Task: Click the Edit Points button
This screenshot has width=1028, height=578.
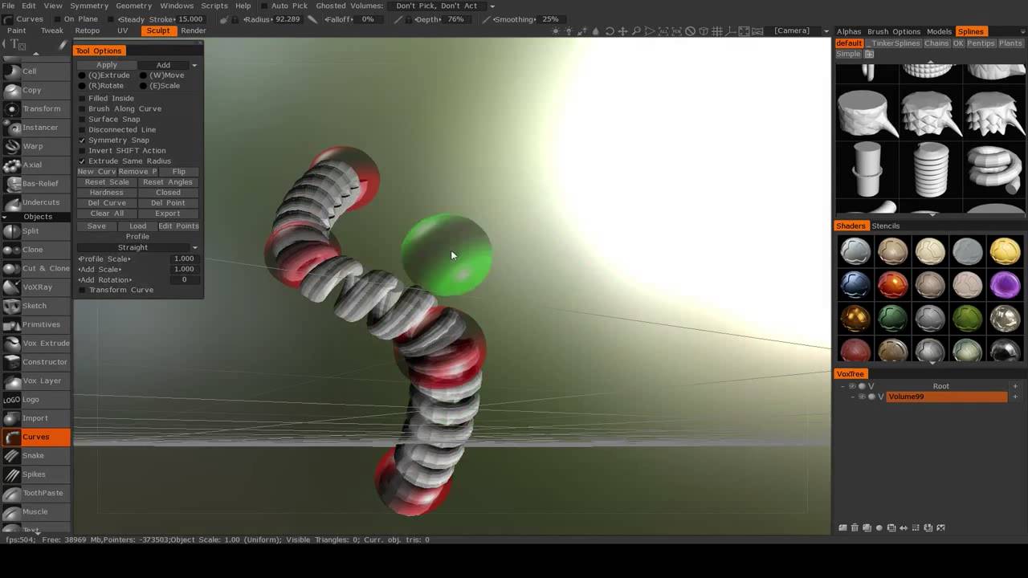Action: pyautogui.click(x=178, y=226)
